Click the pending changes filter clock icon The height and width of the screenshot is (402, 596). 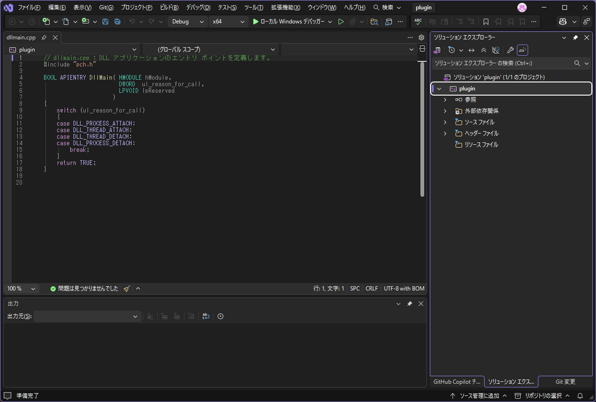tap(451, 50)
